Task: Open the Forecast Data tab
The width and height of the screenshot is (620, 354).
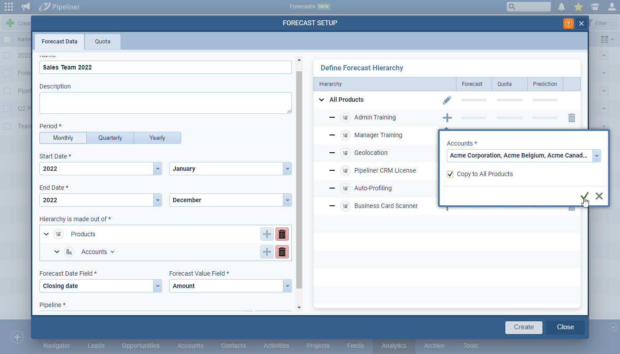Action: click(59, 42)
